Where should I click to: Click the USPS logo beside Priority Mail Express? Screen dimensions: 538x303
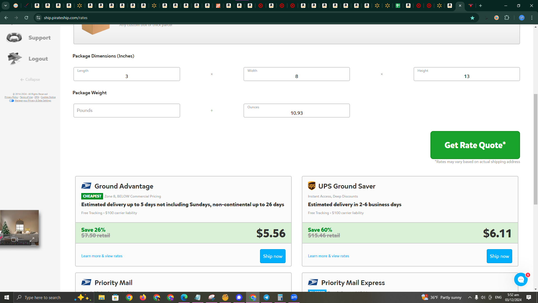coord(313,283)
